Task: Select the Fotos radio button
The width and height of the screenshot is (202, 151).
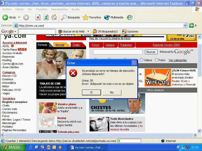Action: point(156,60)
